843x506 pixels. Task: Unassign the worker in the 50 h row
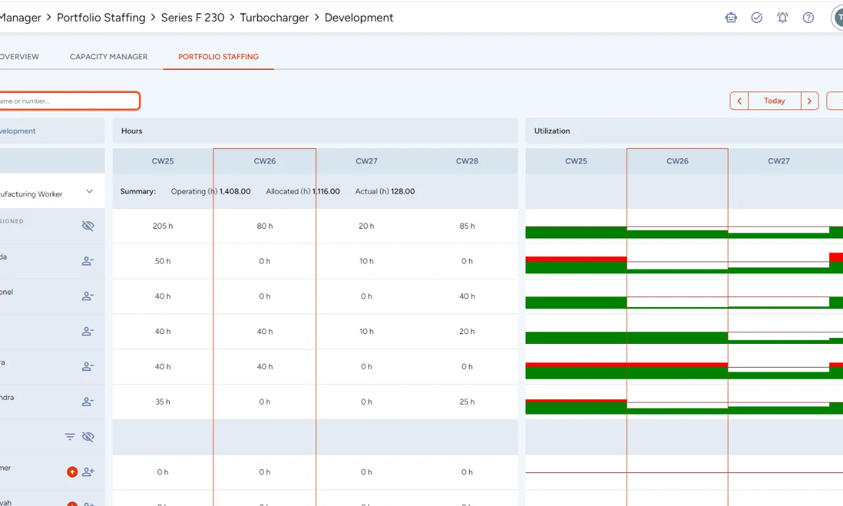pyautogui.click(x=88, y=261)
